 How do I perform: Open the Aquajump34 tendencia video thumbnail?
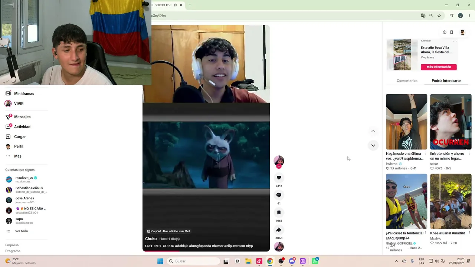pos(406,201)
